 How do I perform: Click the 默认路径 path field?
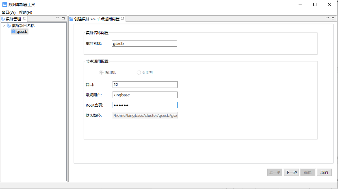pos(145,115)
